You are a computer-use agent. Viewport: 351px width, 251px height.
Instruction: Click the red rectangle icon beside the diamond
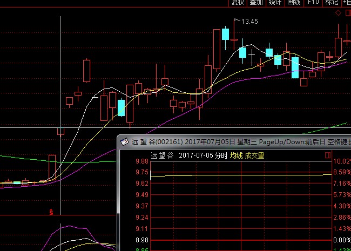pos(346,12)
